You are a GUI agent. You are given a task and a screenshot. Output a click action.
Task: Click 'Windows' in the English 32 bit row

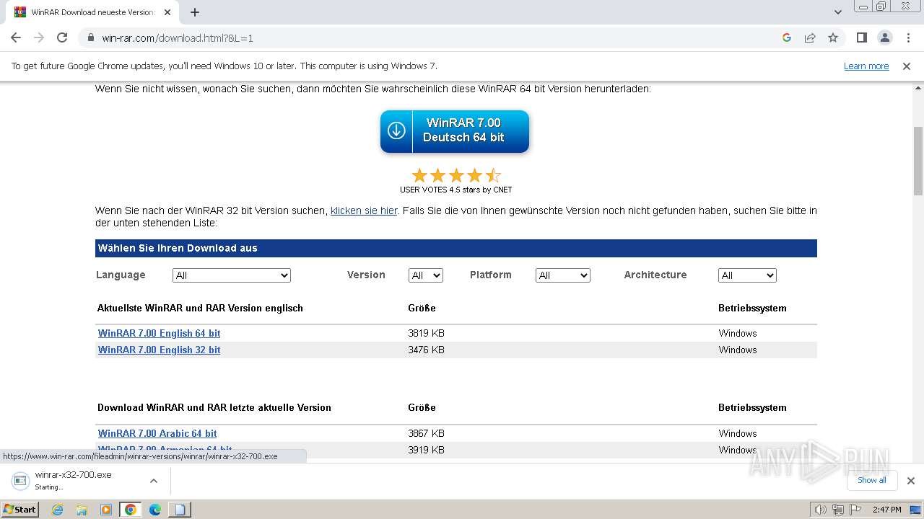pos(738,350)
